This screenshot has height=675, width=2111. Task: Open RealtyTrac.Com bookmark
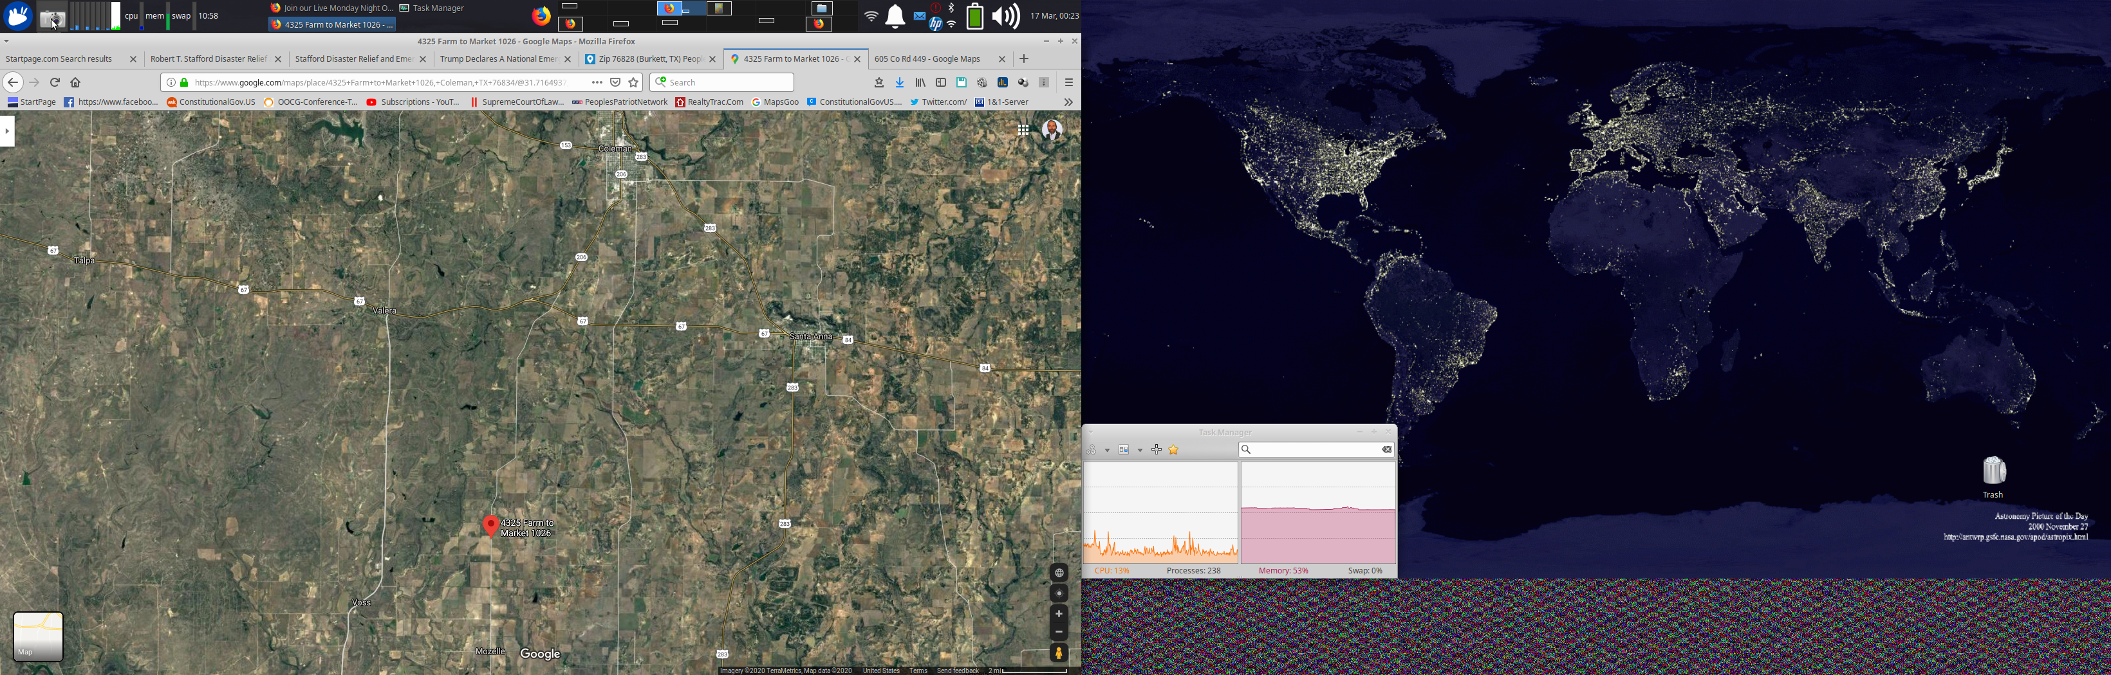[x=709, y=102]
